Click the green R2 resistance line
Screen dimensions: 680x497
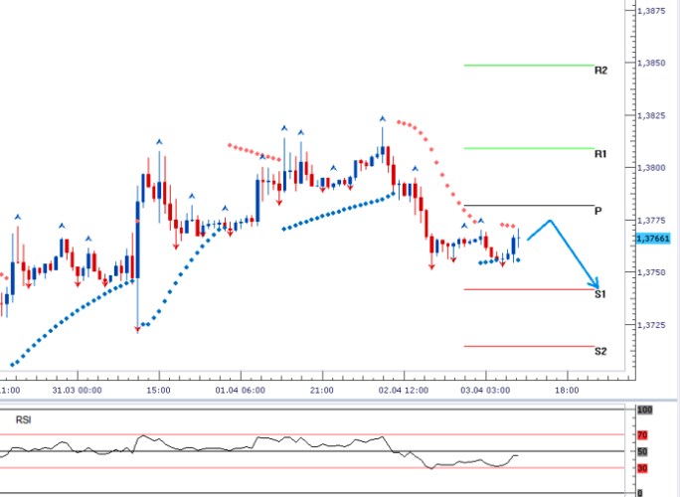(529, 66)
